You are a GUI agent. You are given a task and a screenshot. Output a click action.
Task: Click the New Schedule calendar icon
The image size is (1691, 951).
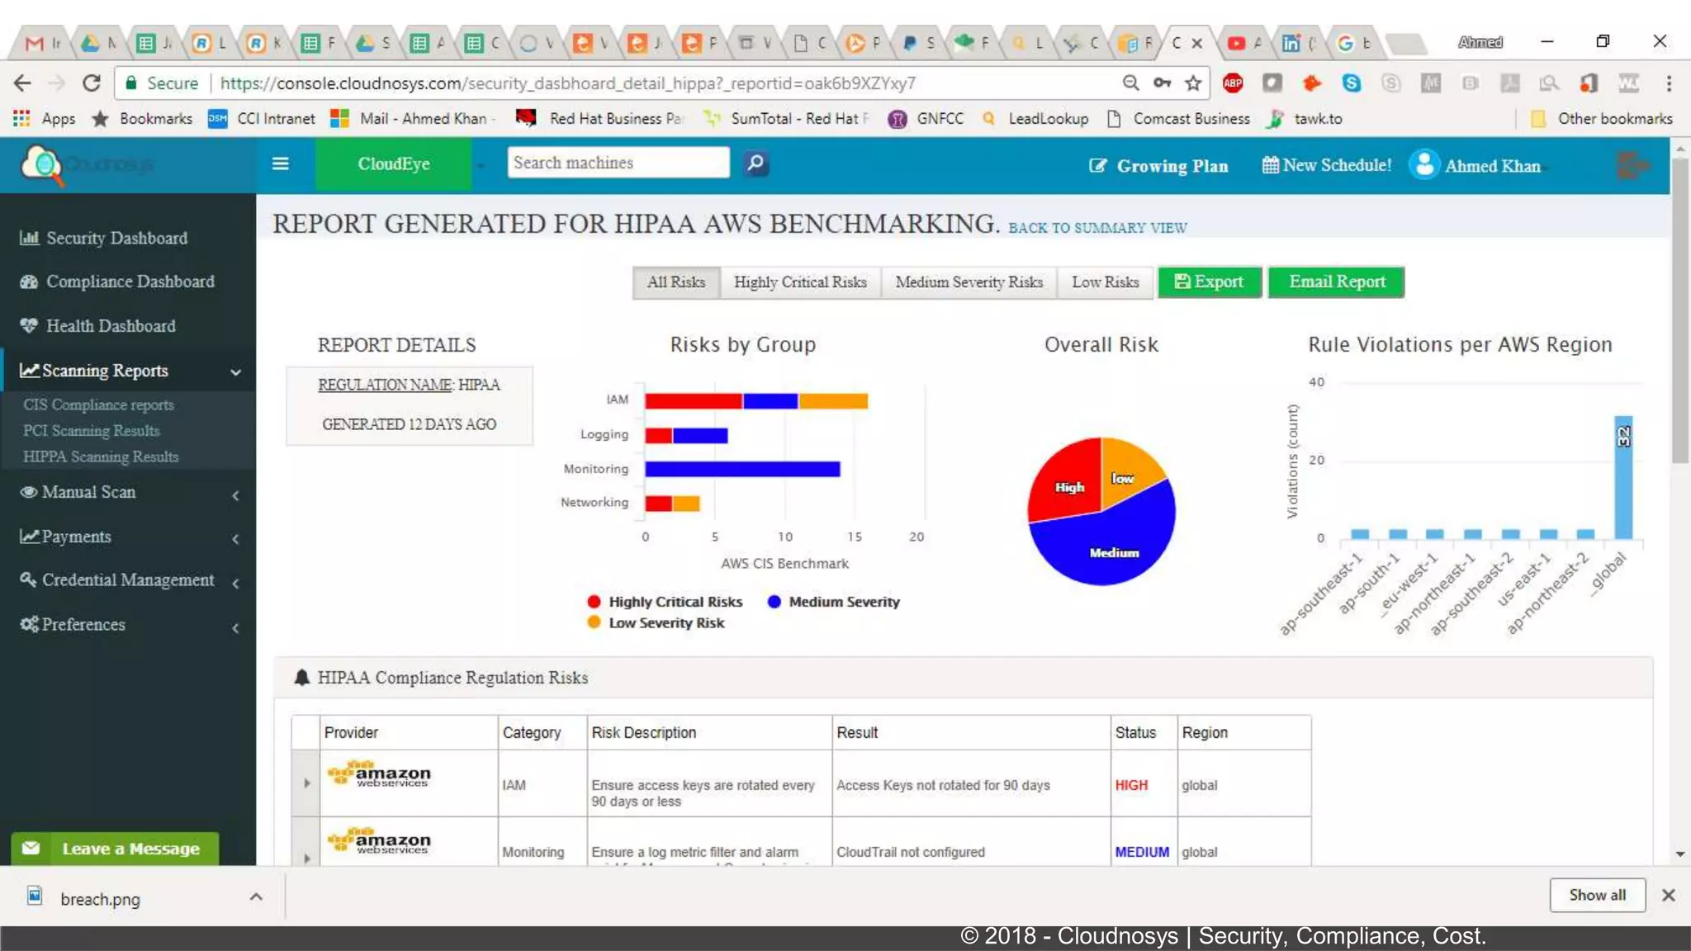1270,165
